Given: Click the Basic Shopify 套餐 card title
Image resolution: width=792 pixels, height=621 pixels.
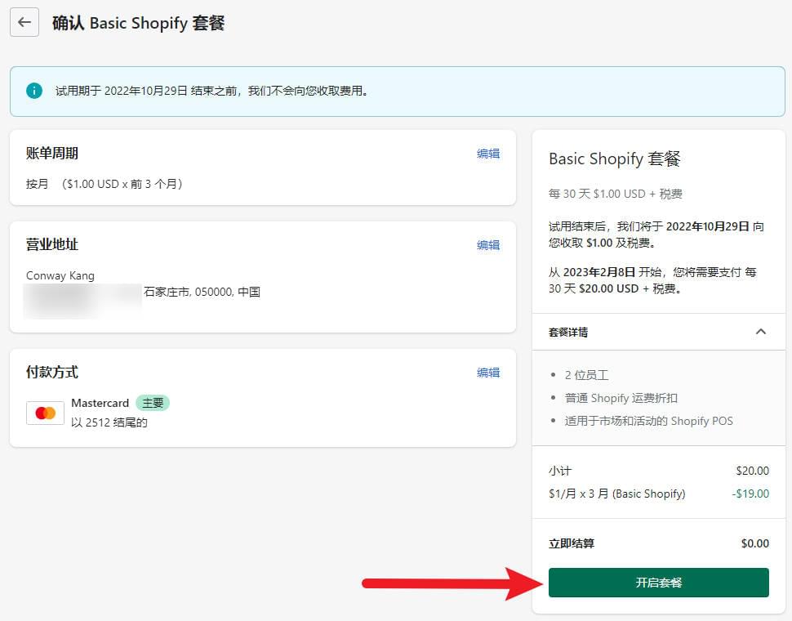Looking at the screenshot, I should (x=615, y=159).
